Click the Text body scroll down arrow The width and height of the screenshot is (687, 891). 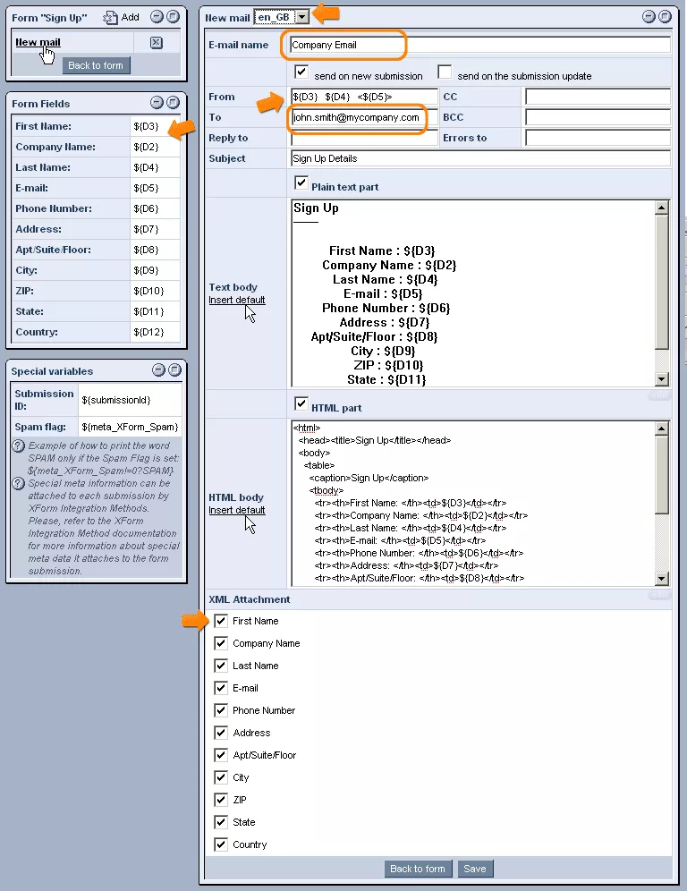coord(661,379)
